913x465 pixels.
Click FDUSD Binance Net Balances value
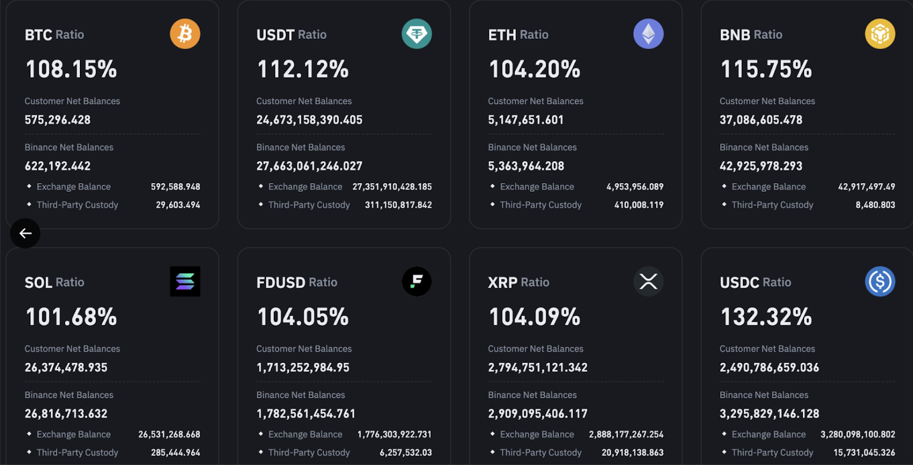pyautogui.click(x=306, y=414)
